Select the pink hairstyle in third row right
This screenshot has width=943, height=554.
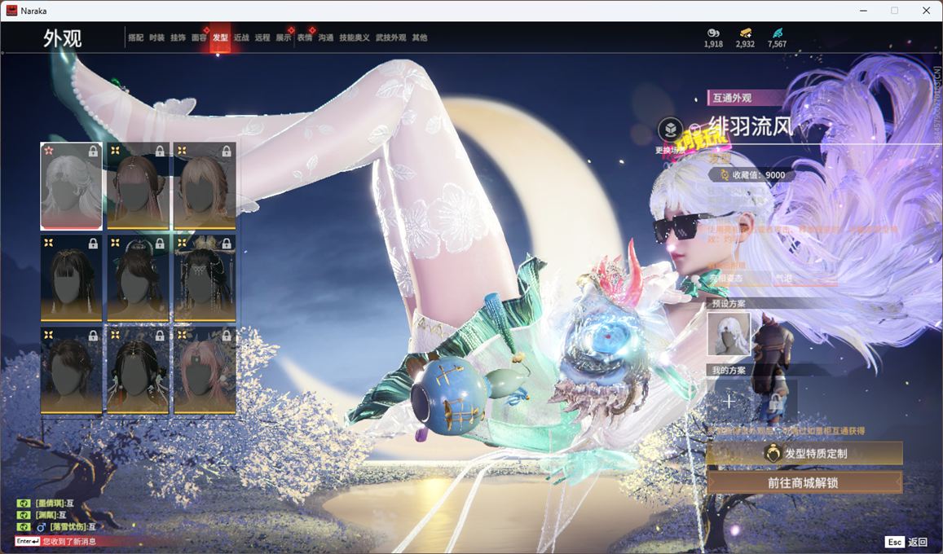tap(205, 370)
